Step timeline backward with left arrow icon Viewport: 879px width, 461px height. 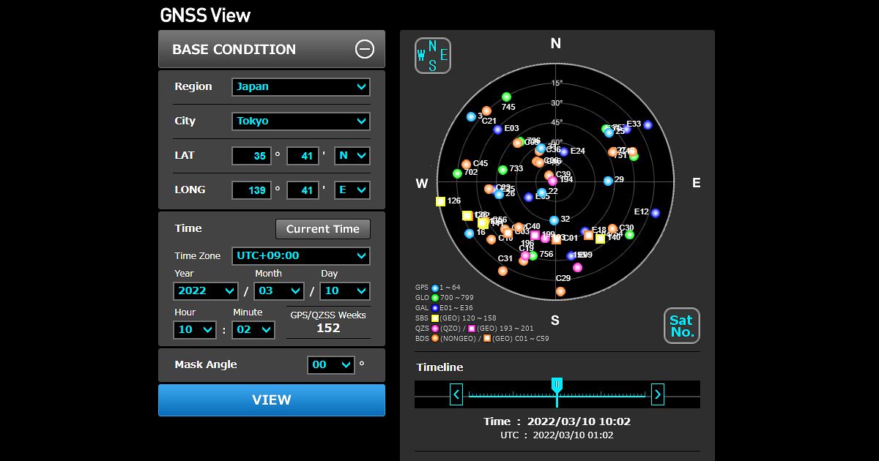(456, 394)
